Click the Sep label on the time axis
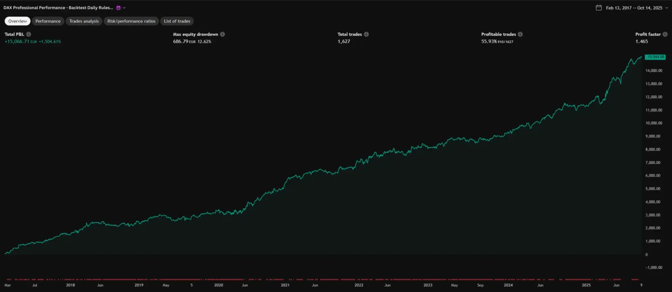 click(x=480, y=285)
